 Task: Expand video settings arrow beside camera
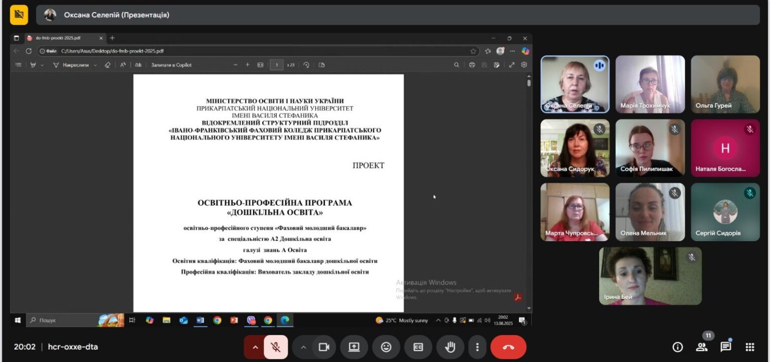click(303, 347)
